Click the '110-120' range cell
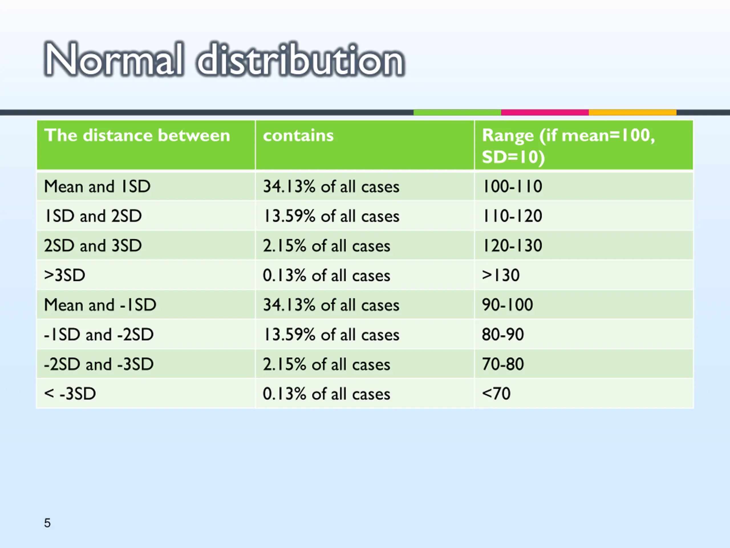This screenshot has width=730, height=548. tap(584, 216)
